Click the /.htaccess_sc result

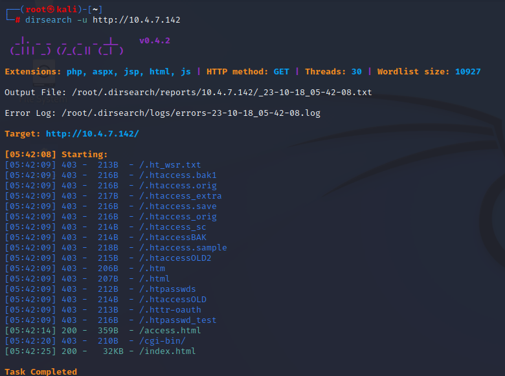click(173, 227)
